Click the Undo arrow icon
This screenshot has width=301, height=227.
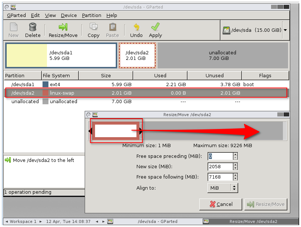point(136,27)
